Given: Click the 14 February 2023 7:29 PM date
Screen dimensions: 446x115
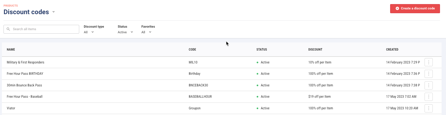Looking at the screenshot, I should (x=403, y=62).
